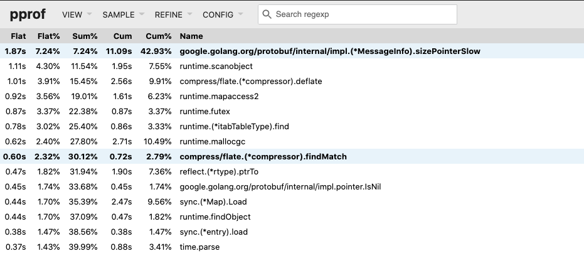The image size is (584, 256).
Task: Click the 11.09s cumulative value
Action: 119,51
